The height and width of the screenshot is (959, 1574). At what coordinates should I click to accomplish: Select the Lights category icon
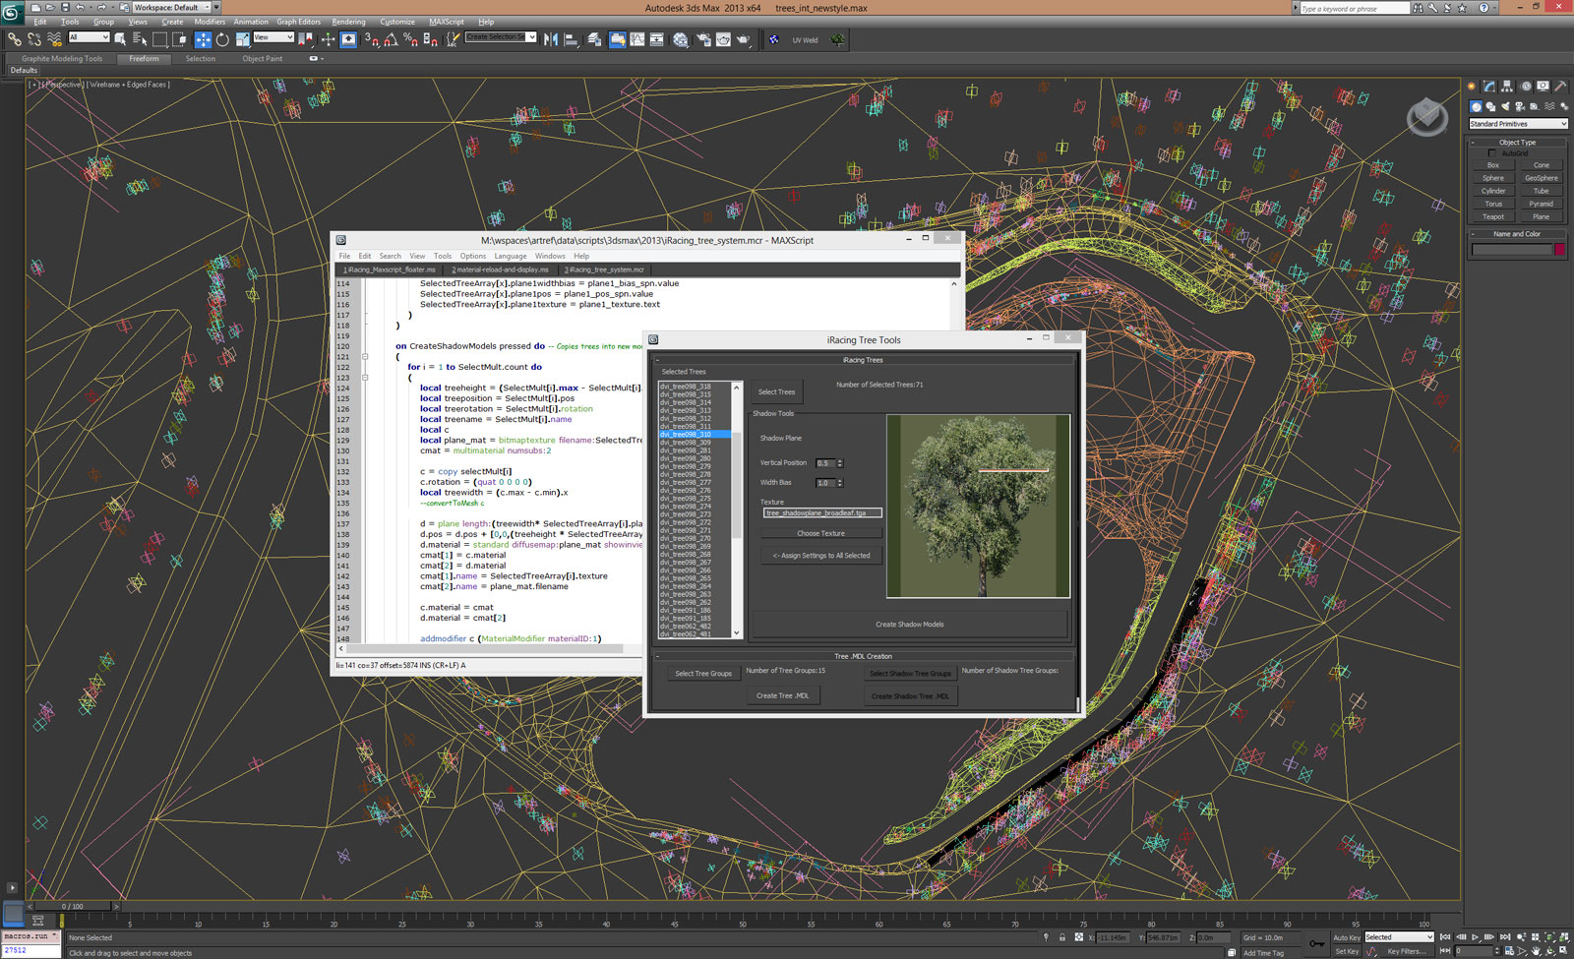1505,106
